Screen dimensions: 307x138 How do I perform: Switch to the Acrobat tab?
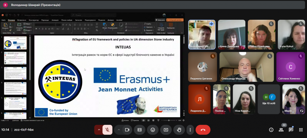coord(119,20)
